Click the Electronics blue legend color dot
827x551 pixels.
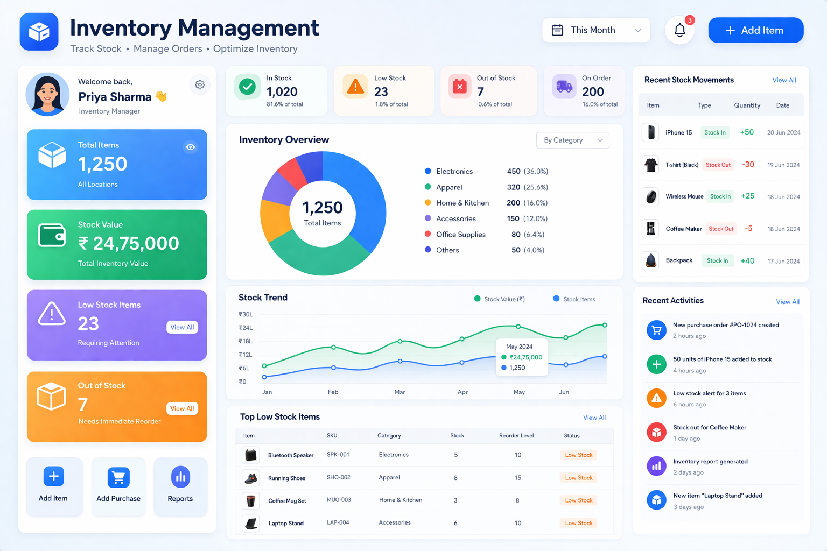pos(428,171)
